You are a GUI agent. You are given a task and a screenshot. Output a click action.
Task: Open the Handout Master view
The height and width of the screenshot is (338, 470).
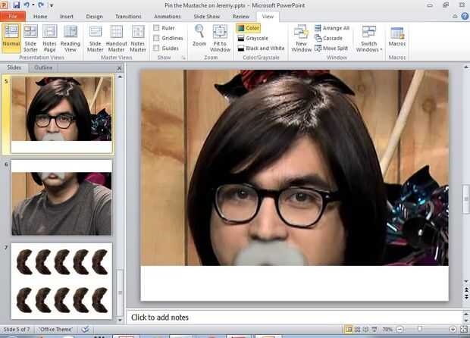pos(117,39)
